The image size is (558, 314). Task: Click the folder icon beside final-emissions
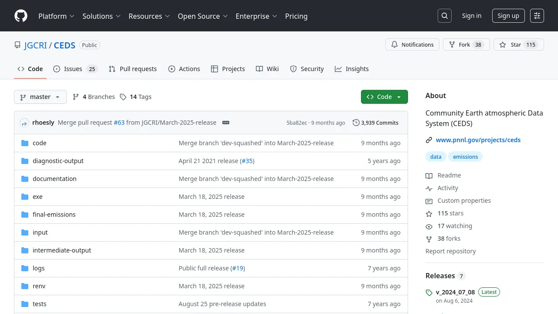coord(24,215)
